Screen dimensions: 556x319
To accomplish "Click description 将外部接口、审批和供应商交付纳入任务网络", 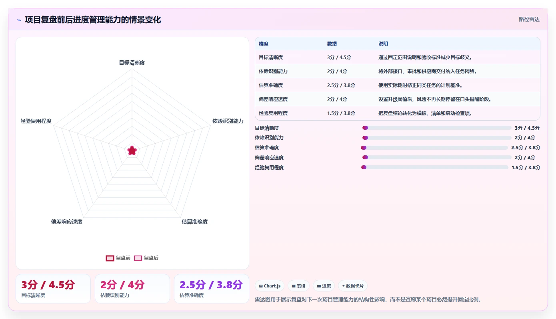I will (x=428, y=71).
